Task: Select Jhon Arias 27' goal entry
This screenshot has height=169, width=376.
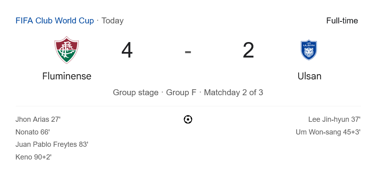Action: [38, 119]
